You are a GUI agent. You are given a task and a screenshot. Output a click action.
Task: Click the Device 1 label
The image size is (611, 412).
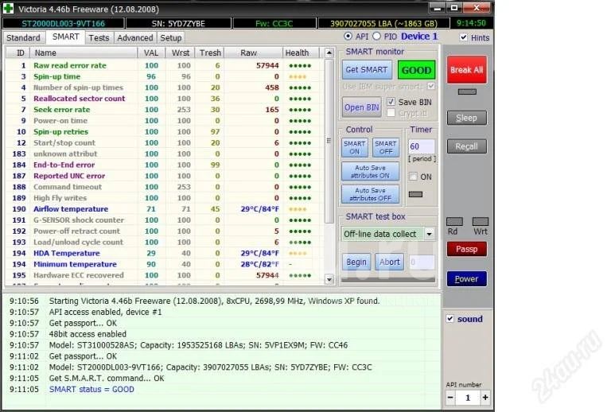coord(419,37)
